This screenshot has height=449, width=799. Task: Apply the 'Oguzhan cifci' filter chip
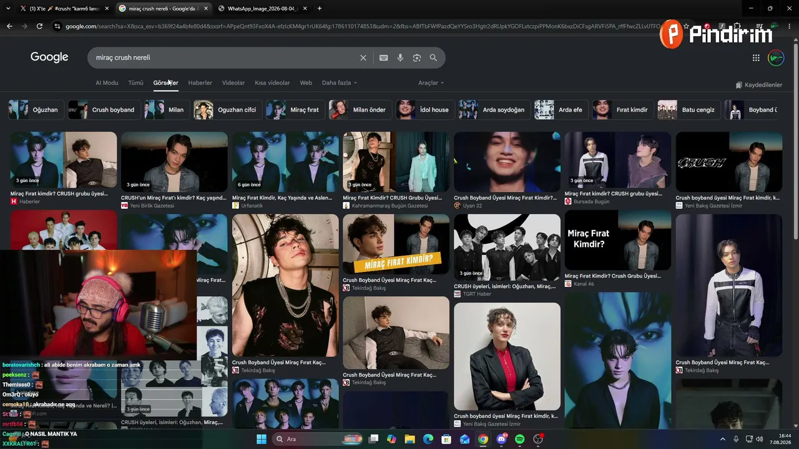227,110
